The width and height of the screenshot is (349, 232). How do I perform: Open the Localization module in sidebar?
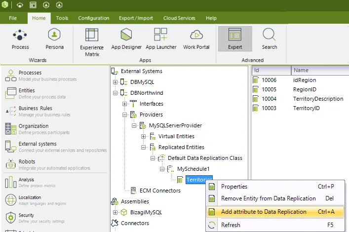tap(36, 200)
